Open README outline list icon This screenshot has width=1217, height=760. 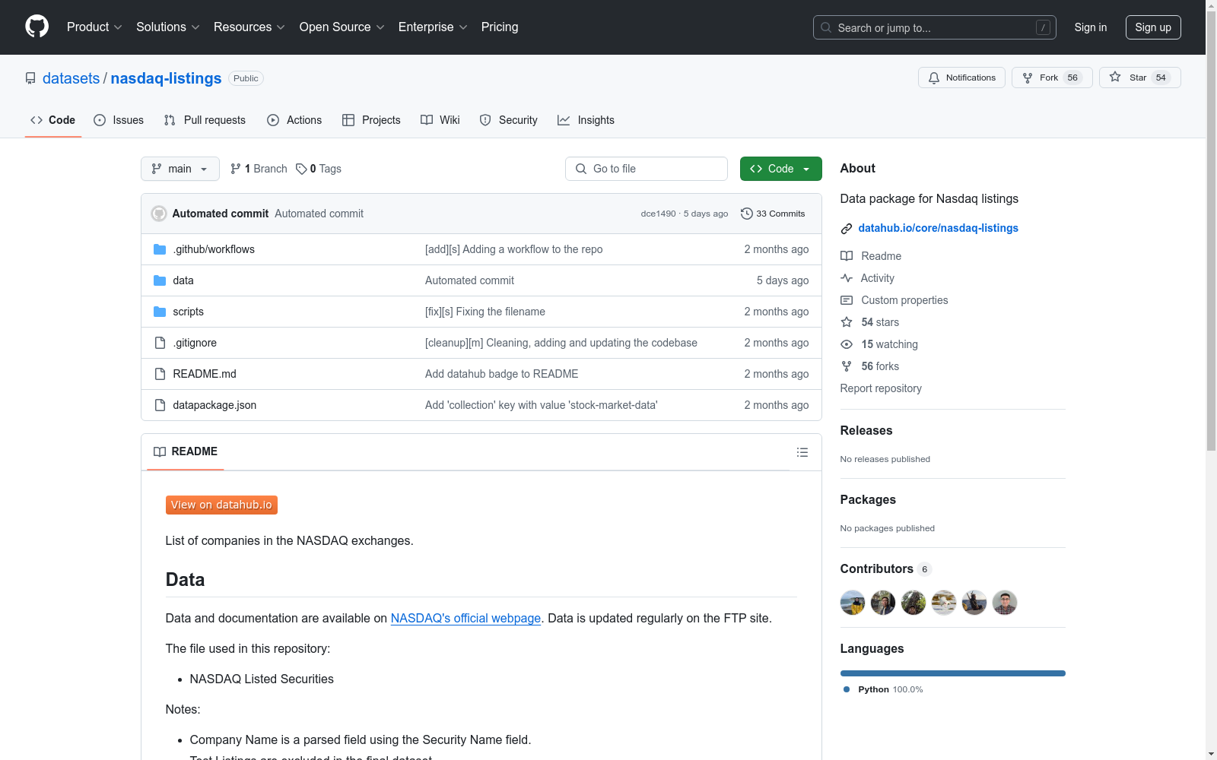802,452
